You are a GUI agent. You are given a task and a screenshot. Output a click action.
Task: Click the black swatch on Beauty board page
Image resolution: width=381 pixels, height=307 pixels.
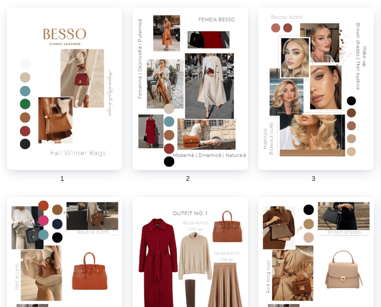tap(351, 101)
